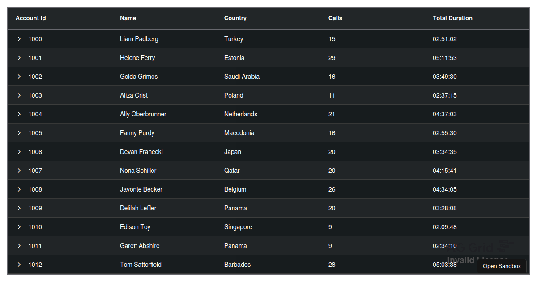Expand row 1012 Tom Satterfield
This screenshot has width=537, height=282.
click(19, 265)
